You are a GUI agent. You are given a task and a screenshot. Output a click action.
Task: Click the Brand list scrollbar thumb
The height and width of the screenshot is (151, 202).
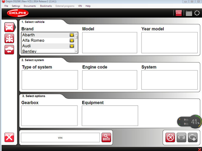pyautogui.click(x=76, y=37)
